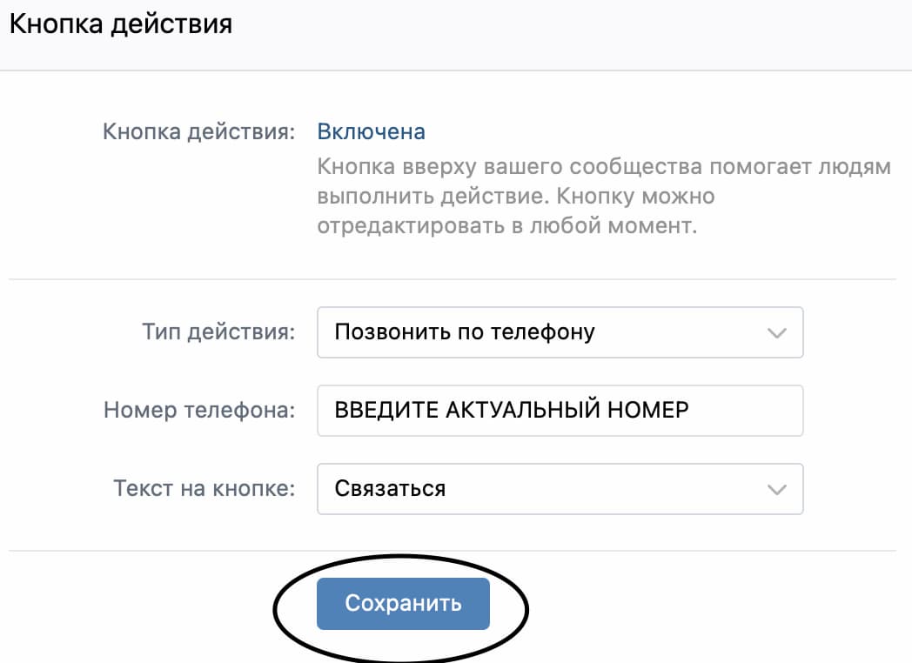Select the "Тип действия" field label
912x663 pixels.
pyautogui.click(x=218, y=331)
